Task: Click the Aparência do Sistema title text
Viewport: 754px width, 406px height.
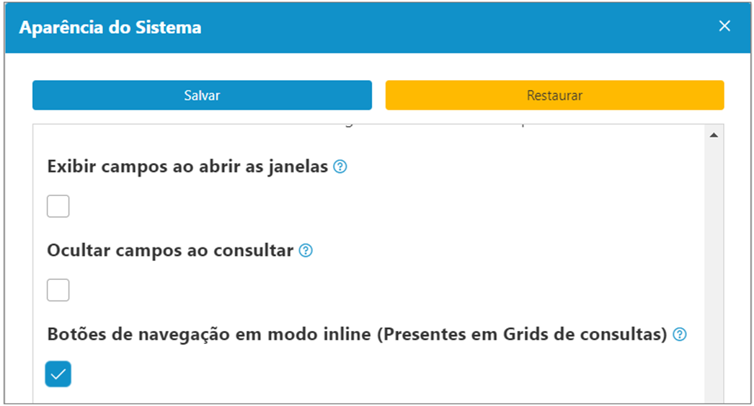Action: coord(110,27)
